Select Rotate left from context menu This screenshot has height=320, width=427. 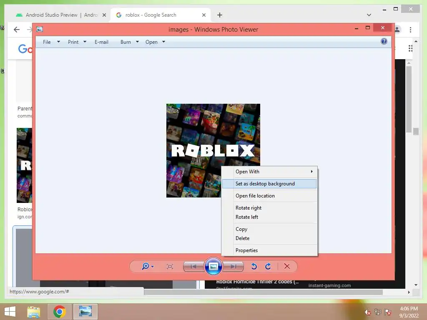coord(269,217)
